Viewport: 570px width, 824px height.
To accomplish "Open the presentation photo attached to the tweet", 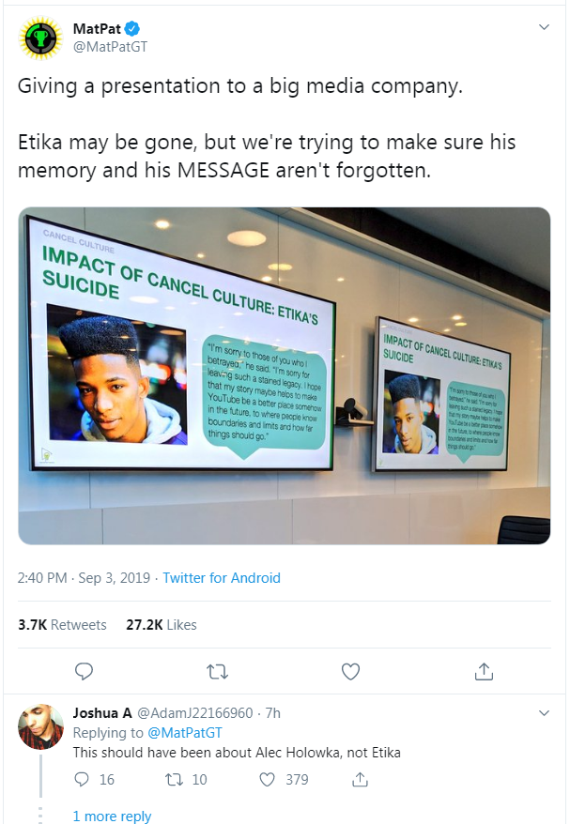I will [285, 375].
